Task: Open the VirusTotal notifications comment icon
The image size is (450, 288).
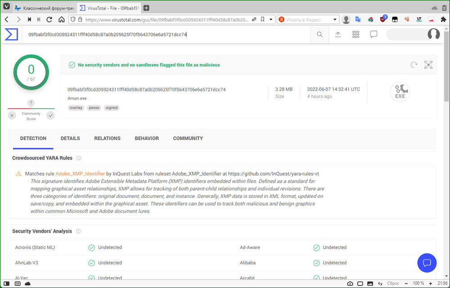Action: [x=373, y=34]
